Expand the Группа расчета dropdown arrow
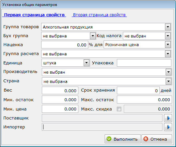Screen dimensions: 176x147 point(168,54)
